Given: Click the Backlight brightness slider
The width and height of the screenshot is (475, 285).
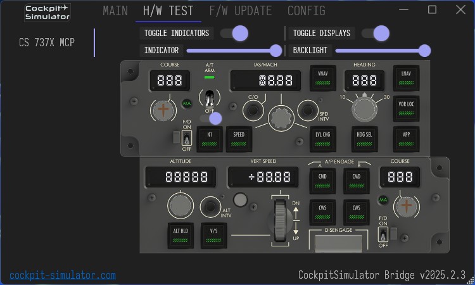Looking at the screenshot, I should [380, 50].
